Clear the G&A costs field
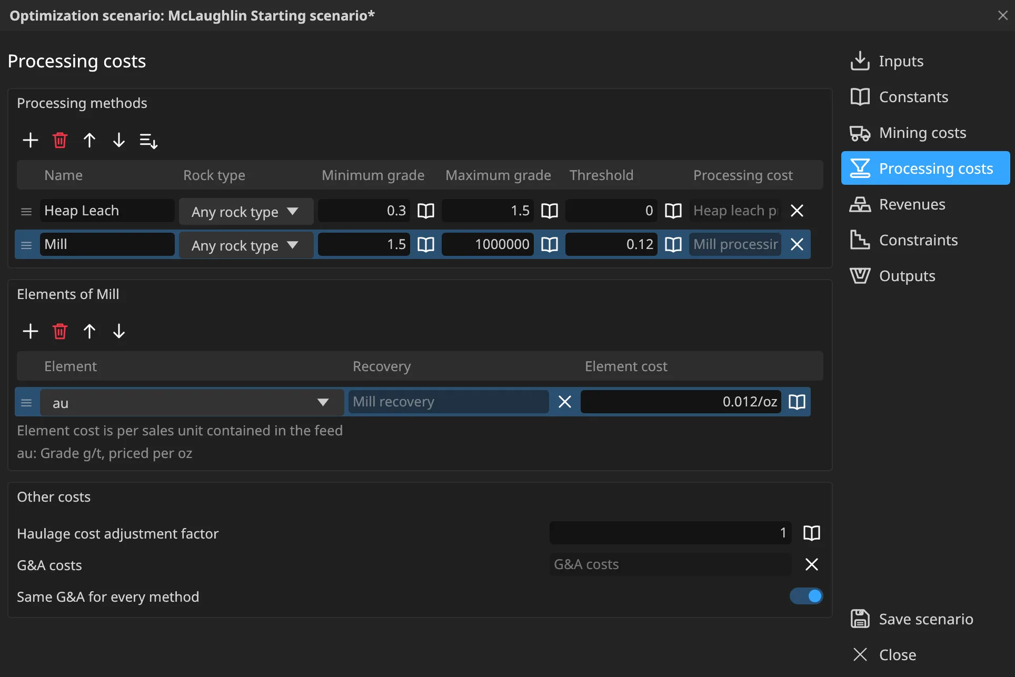Image resolution: width=1015 pixels, height=677 pixels. tap(812, 565)
